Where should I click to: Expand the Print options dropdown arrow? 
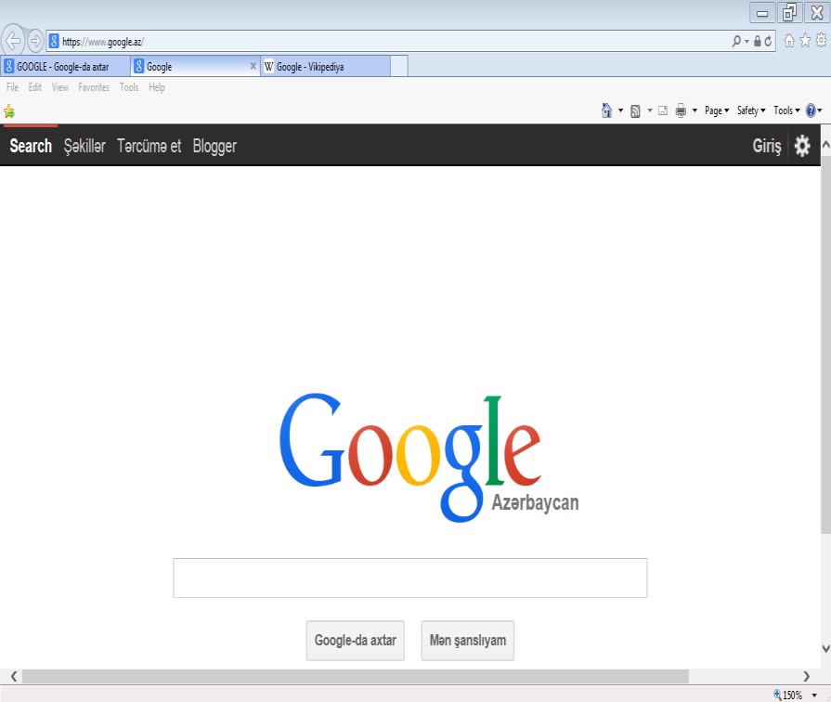coord(695,110)
